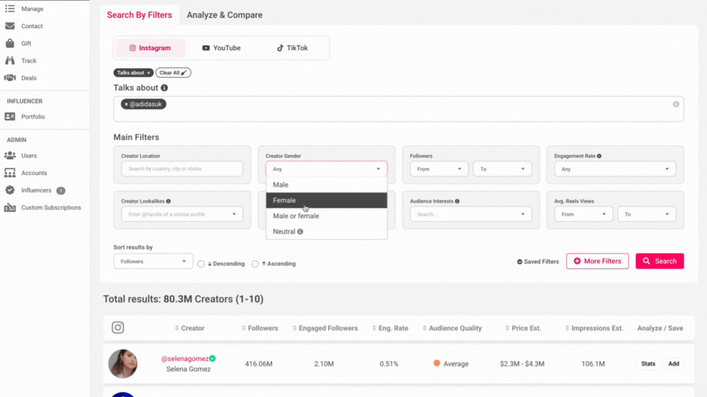Open More Filters

pyautogui.click(x=597, y=261)
